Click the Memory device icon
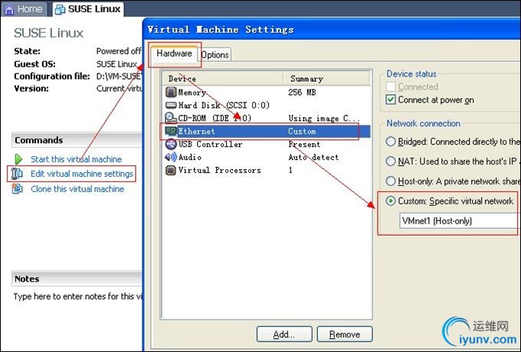Viewport: 521px width, 352px height. [x=171, y=92]
